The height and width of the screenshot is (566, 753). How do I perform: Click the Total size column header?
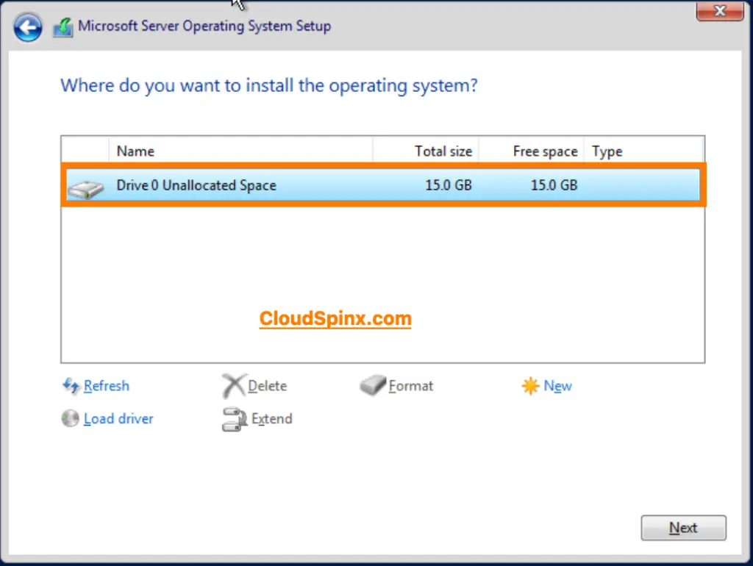click(x=443, y=151)
